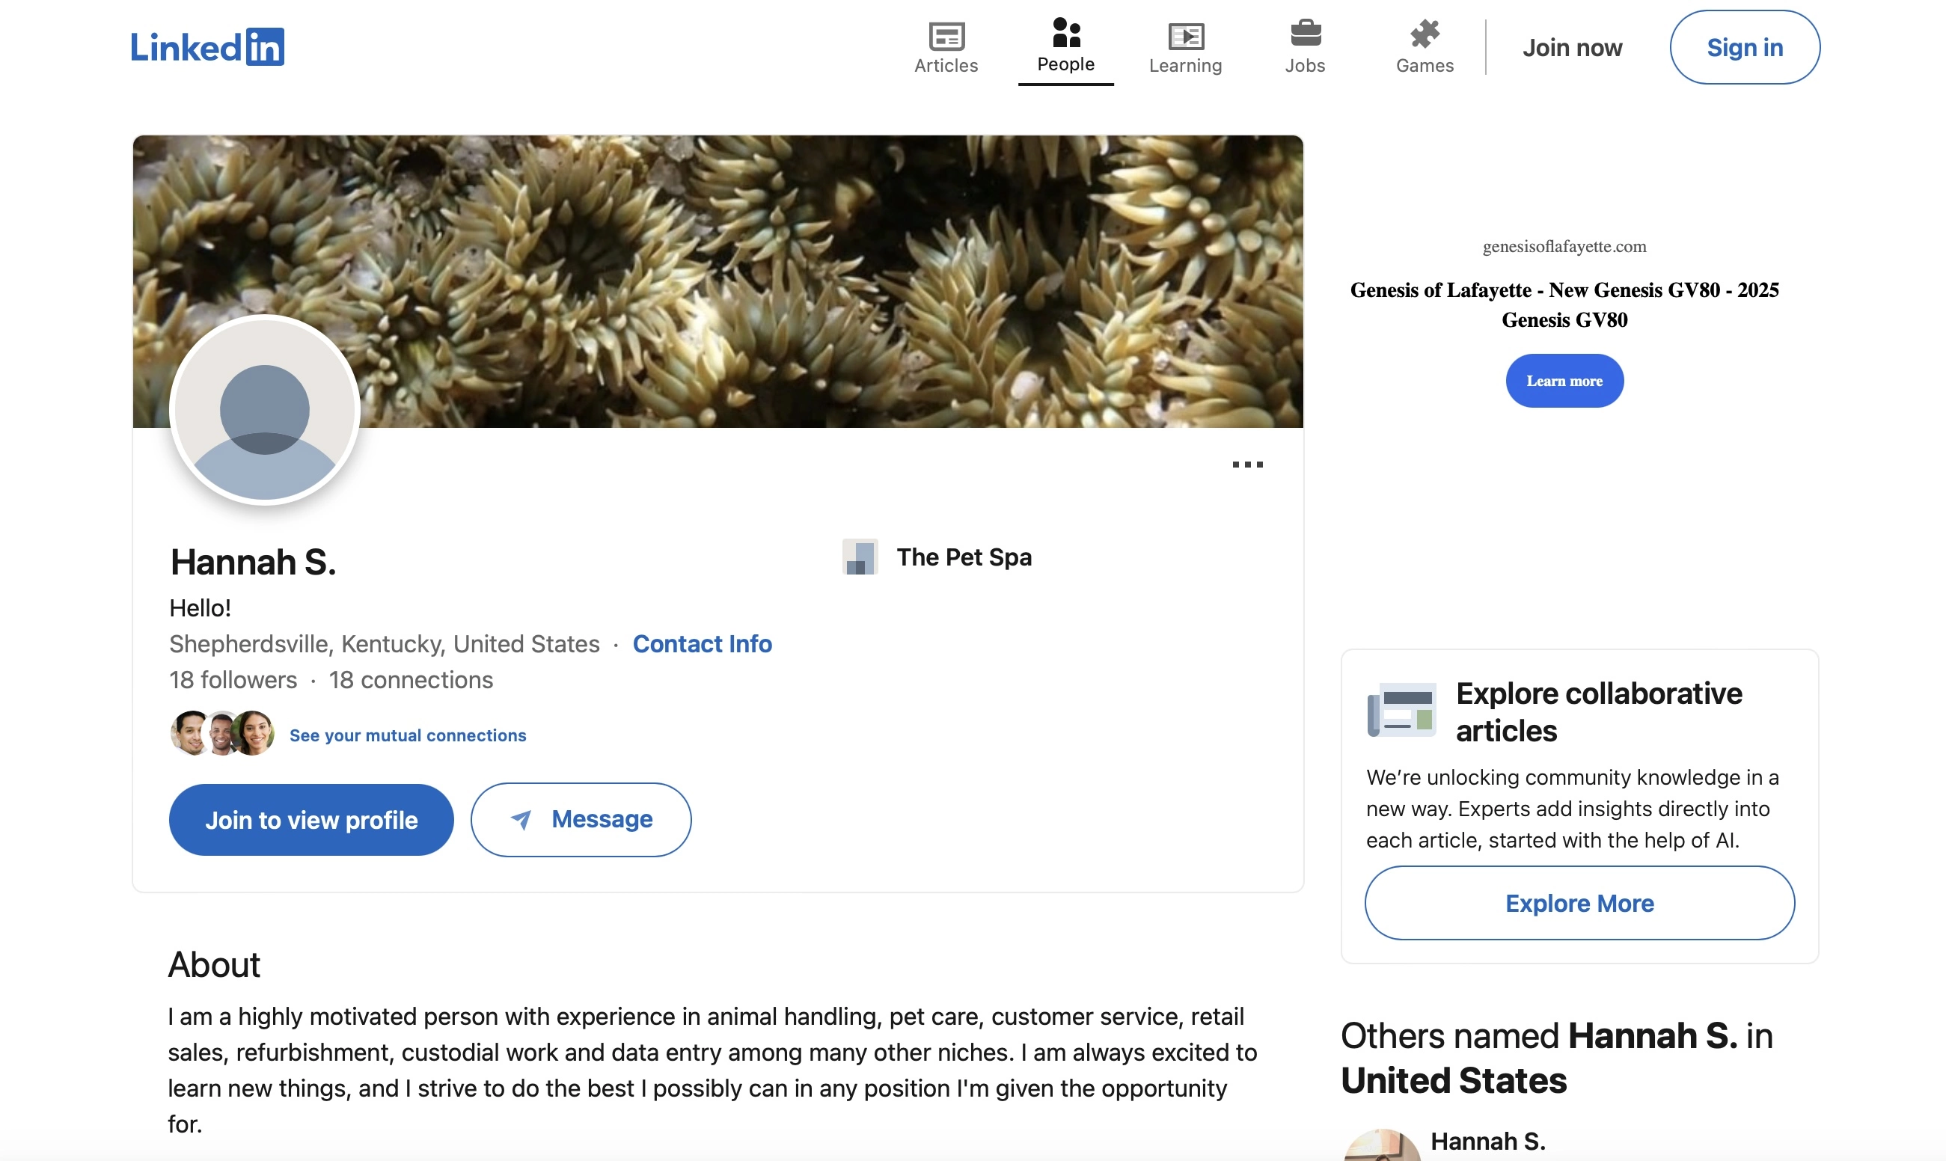Open Contact Info link
Image resolution: width=1946 pixels, height=1161 pixels.
(x=702, y=644)
